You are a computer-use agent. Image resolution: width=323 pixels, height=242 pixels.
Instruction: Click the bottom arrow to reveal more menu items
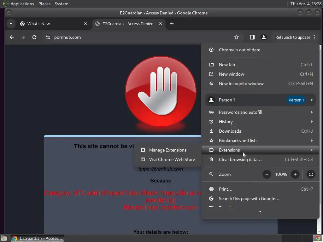(260, 211)
